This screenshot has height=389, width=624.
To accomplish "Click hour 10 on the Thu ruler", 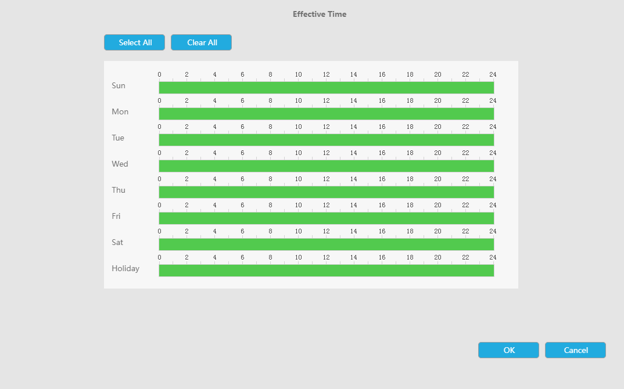I will 299,179.
